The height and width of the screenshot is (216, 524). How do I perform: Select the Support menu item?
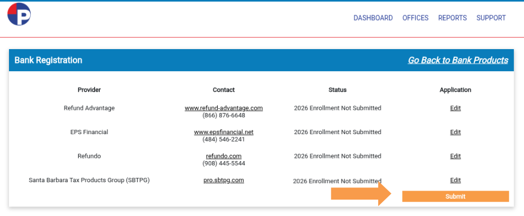coord(491,18)
